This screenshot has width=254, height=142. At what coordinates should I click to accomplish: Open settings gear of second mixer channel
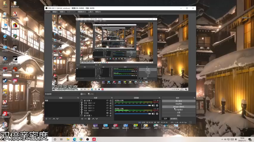(157, 114)
